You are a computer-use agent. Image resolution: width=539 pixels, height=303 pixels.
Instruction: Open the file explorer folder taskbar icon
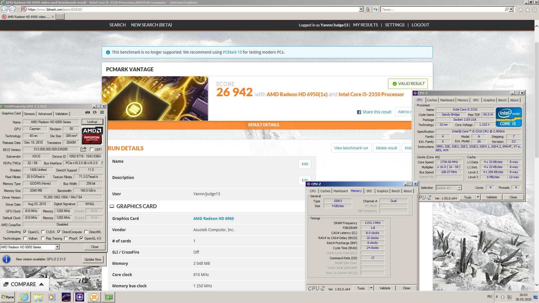click(38, 297)
